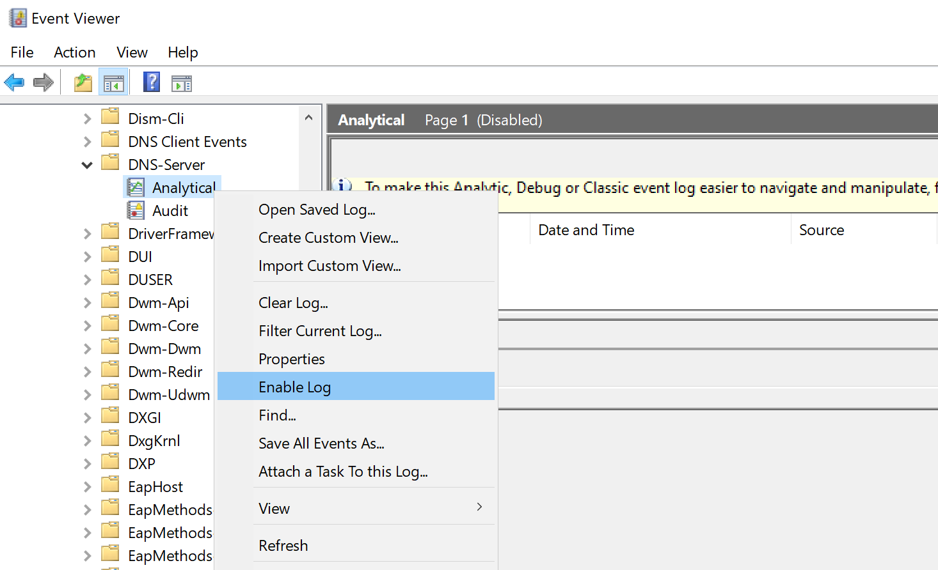Collapse the DNS-Server tree node
The height and width of the screenshot is (570, 938).
(87, 165)
